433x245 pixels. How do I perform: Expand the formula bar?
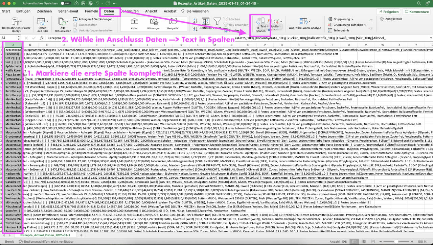click(x=429, y=38)
